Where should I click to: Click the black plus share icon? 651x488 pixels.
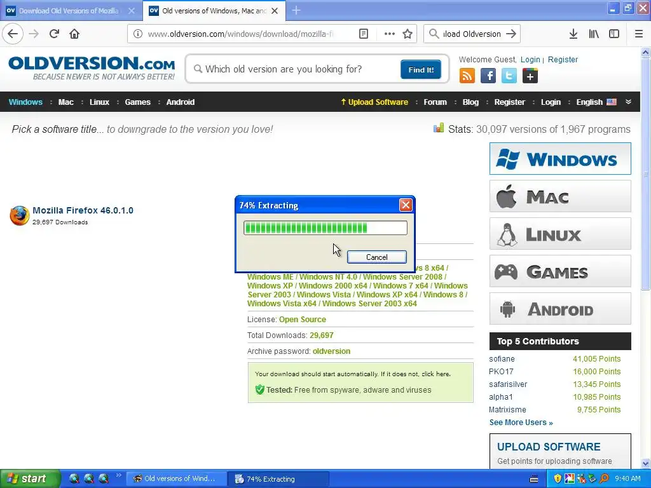(530, 76)
